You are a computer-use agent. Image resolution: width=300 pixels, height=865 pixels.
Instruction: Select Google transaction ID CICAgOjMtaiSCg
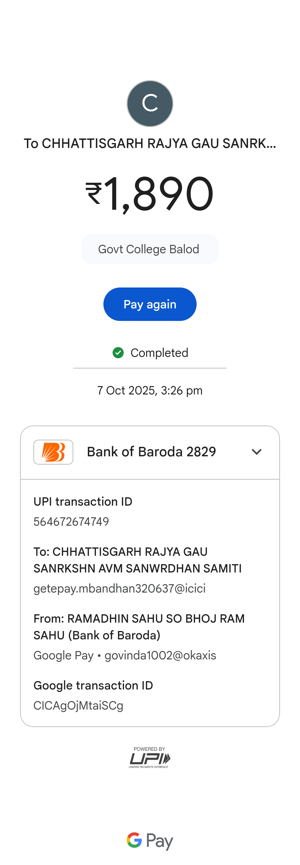click(x=78, y=705)
